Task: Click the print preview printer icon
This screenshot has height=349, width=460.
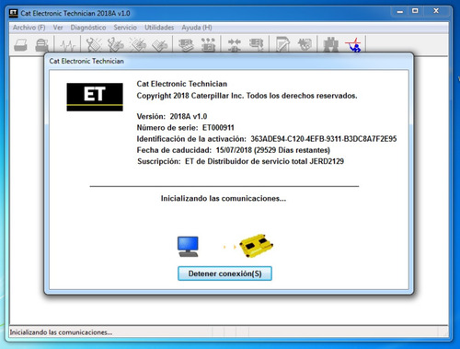Action: (x=41, y=45)
